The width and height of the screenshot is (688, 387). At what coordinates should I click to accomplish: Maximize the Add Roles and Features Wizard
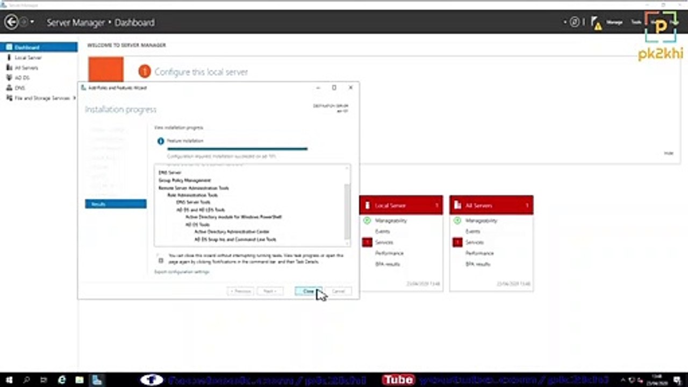coord(334,87)
